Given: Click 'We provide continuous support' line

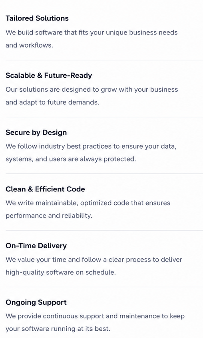Looking at the screenshot, I should (x=95, y=316).
